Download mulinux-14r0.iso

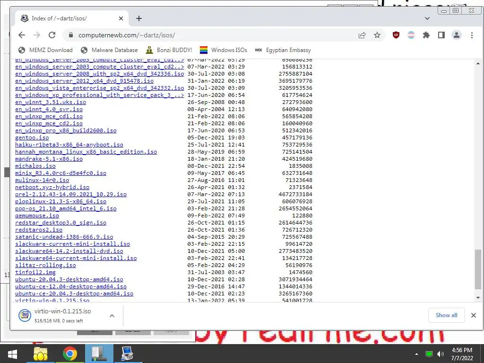coord(42,180)
